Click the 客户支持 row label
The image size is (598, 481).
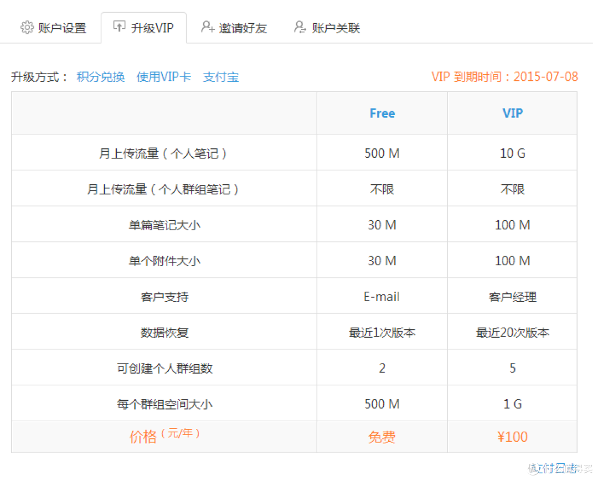coord(164,297)
